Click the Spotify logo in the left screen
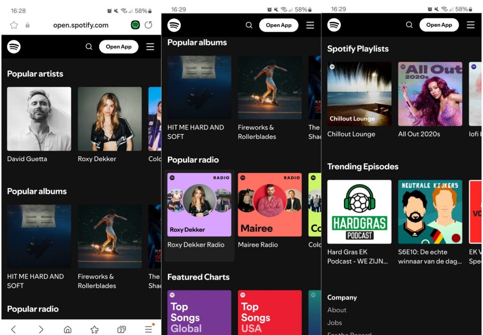This screenshot has width=483, height=335. click(14, 47)
